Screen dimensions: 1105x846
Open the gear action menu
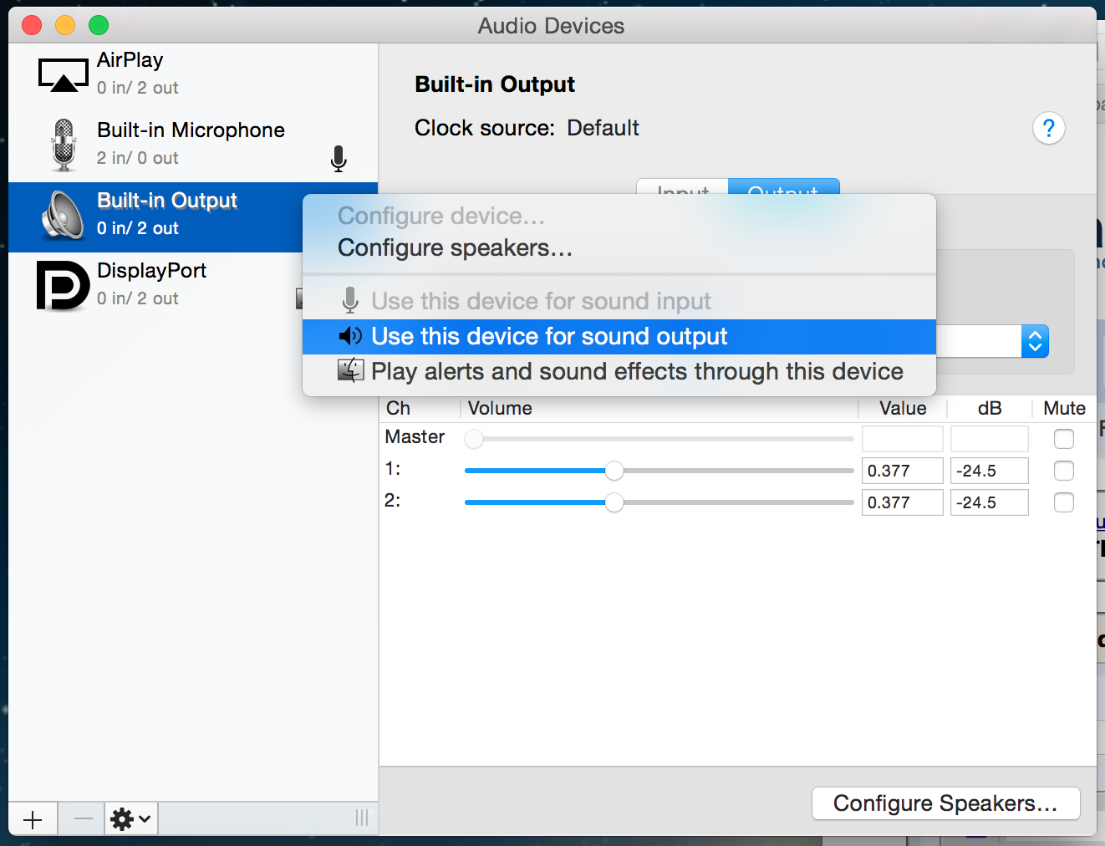[131, 819]
